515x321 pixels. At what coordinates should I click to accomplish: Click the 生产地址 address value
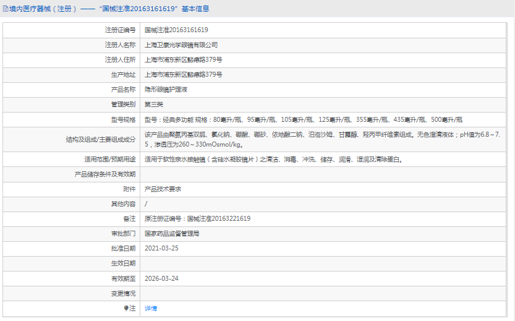coord(183,75)
